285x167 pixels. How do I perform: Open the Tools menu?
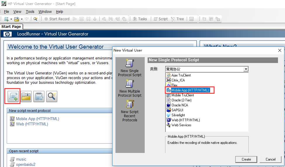[x=30, y=12]
